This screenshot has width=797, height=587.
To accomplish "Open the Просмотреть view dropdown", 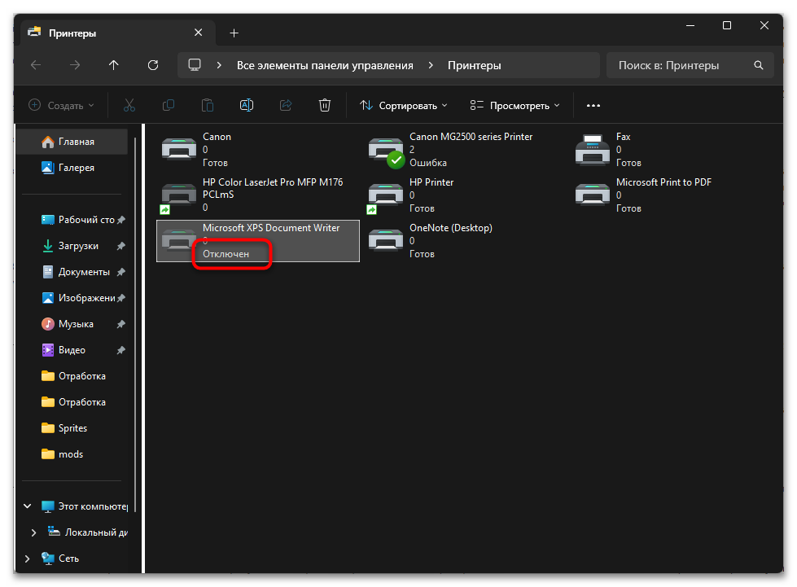I will coord(515,105).
